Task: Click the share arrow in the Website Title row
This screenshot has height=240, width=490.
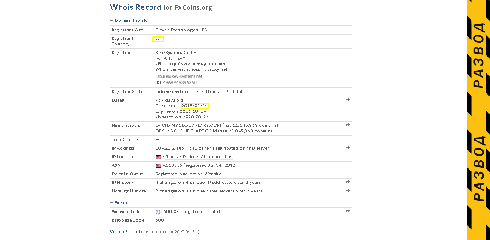Action: coord(347,212)
